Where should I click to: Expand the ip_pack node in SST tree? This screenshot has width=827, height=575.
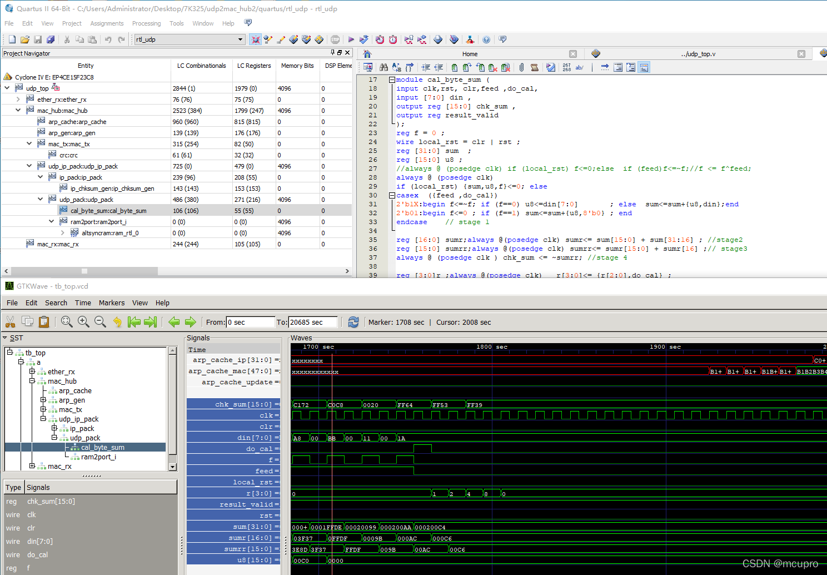tap(54, 428)
